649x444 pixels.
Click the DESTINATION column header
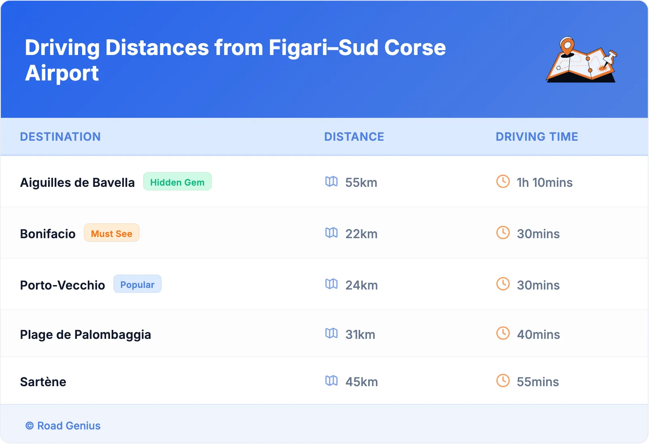(x=60, y=137)
